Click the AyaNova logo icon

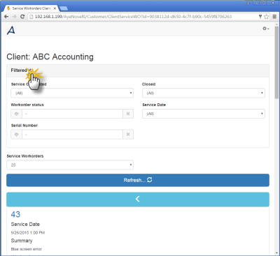click(x=11, y=30)
